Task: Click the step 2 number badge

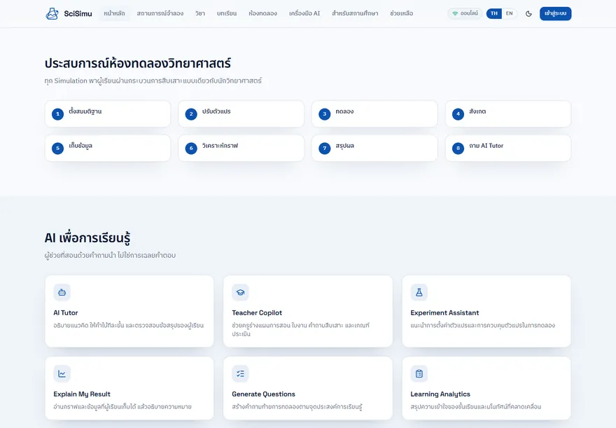Action: (191, 114)
